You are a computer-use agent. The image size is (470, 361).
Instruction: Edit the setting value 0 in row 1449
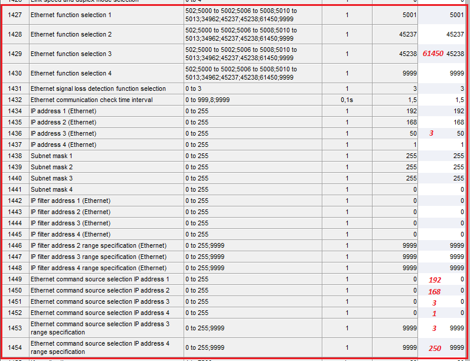[442, 279]
